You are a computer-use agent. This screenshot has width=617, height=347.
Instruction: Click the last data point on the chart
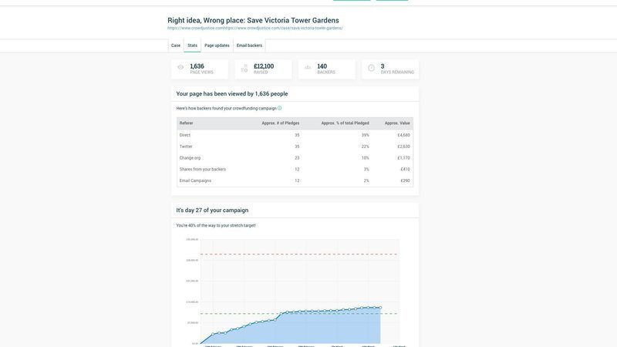(x=380, y=308)
